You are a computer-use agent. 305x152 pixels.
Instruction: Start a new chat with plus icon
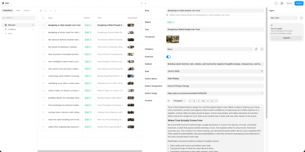click(301, 18)
